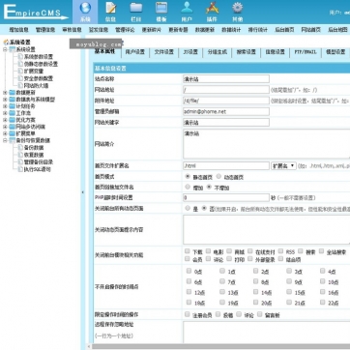
Task: Expand the 数据更新 tree node
Action: point(5,93)
